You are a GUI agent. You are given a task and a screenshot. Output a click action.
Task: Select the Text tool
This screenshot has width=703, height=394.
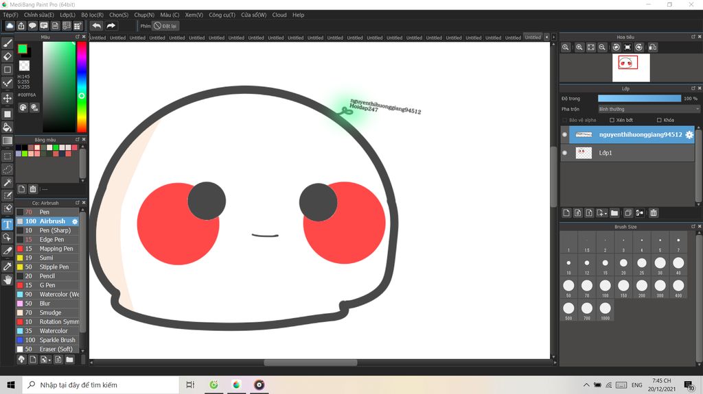(x=8, y=224)
